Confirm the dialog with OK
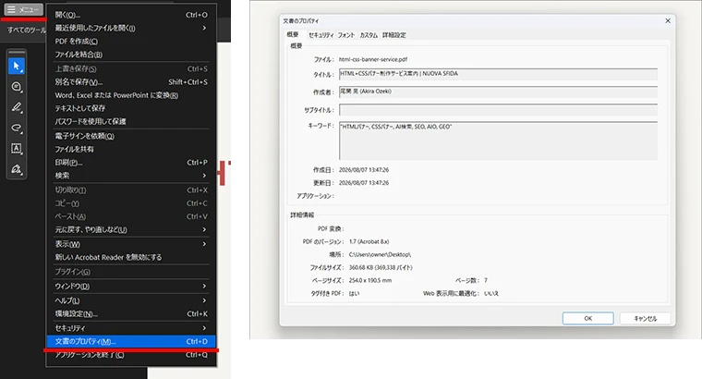 click(587, 318)
